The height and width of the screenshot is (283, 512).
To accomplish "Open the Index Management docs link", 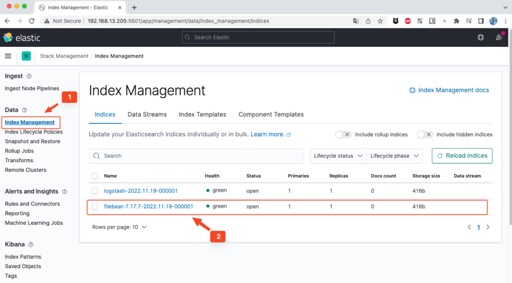I will (449, 90).
